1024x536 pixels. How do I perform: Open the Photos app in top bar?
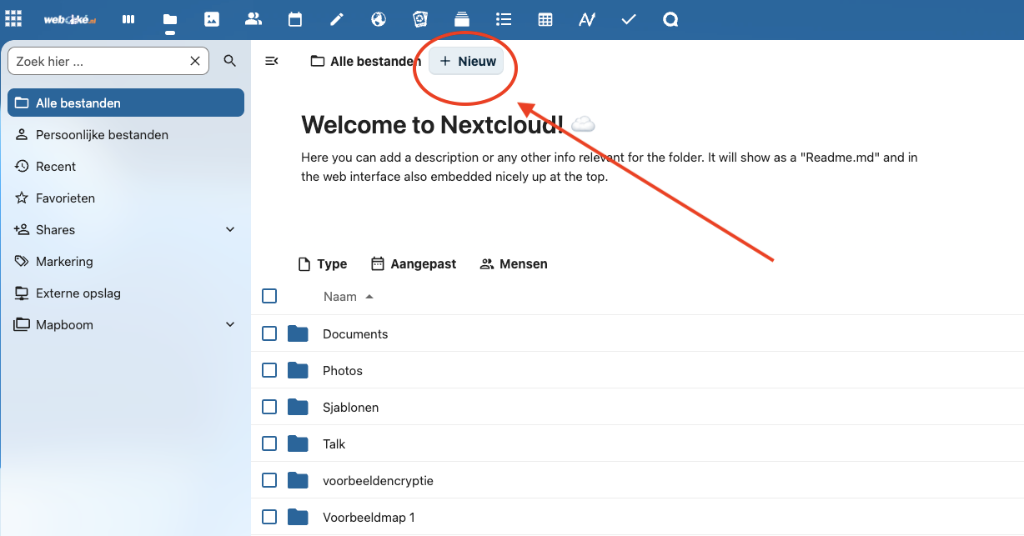[212, 19]
